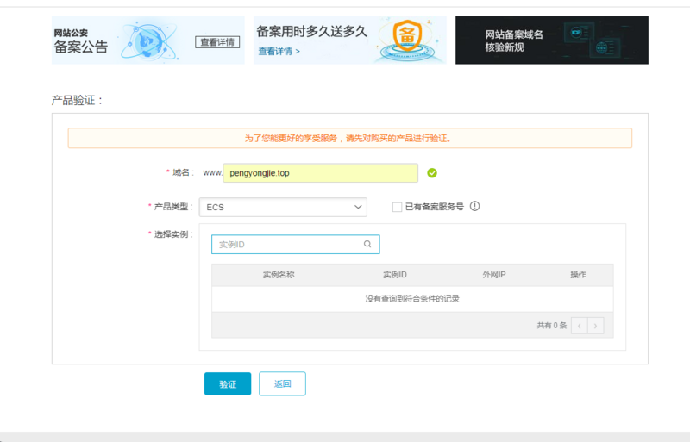
Task: Click the info icon next to 已有备案服务号
Action: point(474,207)
